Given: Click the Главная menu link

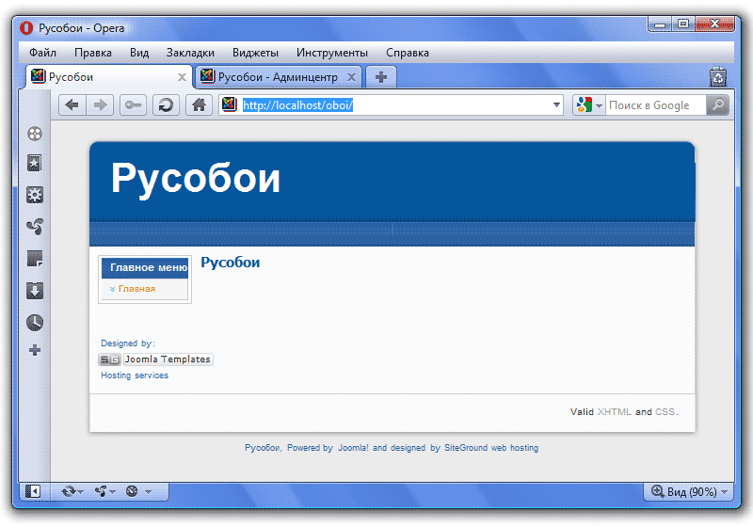Looking at the screenshot, I should (x=136, y=289).
